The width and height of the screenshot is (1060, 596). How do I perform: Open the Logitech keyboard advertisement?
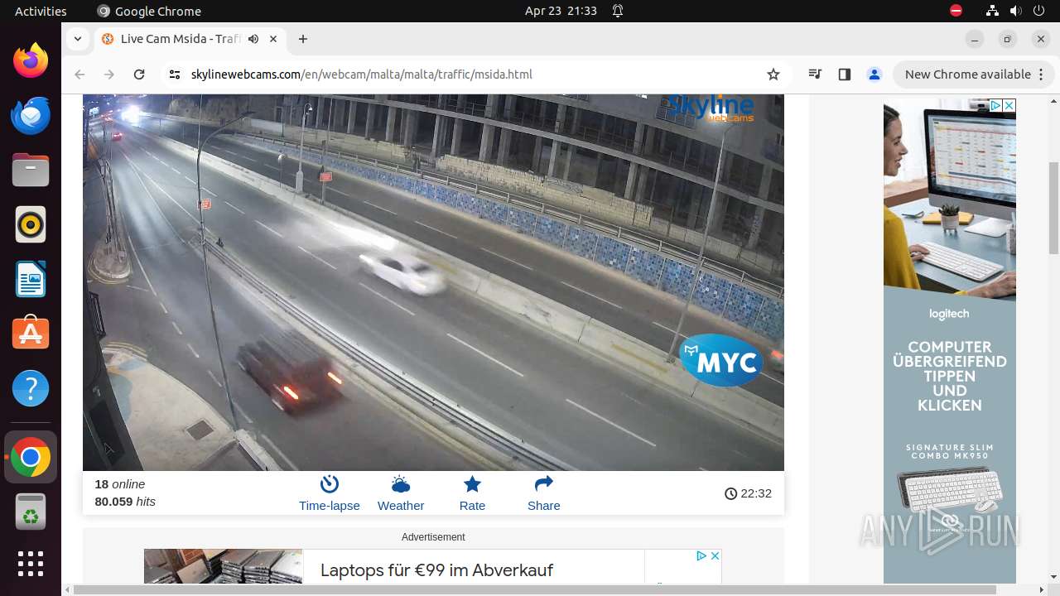coord(950,341)
